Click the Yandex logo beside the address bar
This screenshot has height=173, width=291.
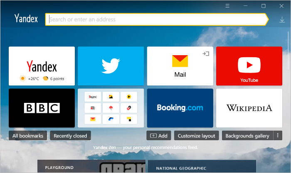point(26,18)
